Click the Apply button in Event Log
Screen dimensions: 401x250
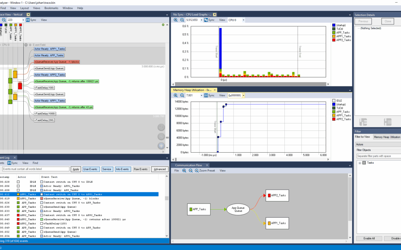tap(76, 169)
